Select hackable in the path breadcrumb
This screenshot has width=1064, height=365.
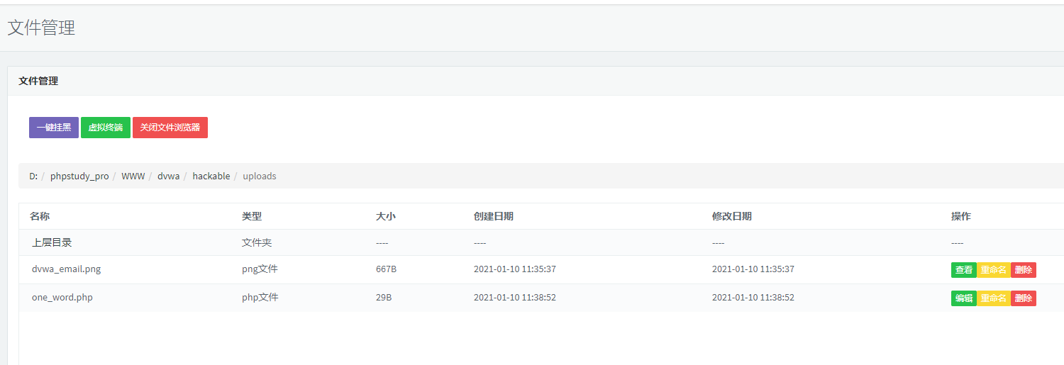coord(211,176)
